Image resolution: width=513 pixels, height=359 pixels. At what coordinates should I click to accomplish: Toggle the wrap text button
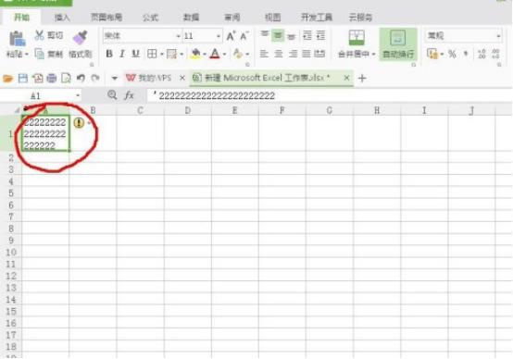click(x=398, y=44)
